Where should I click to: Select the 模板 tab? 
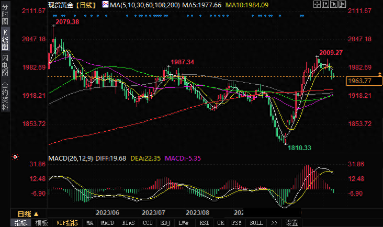click(41, 223)
